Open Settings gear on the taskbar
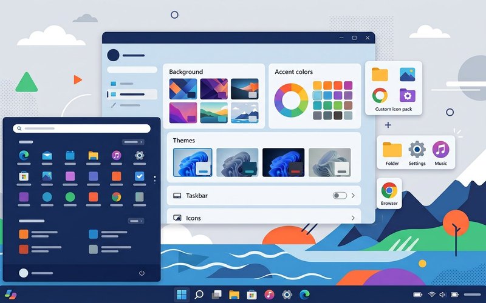Viewport: 486px width, 303px height. tap(287, 295)
